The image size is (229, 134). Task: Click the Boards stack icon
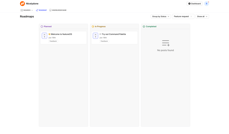click(x=22, y=10)
